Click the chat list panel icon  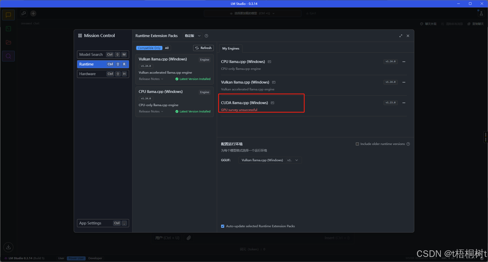[24, 13]
